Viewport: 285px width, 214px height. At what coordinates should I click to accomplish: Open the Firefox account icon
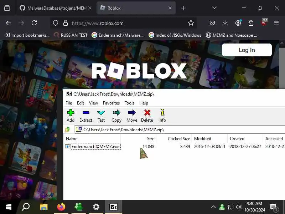(x=238, y=23)
